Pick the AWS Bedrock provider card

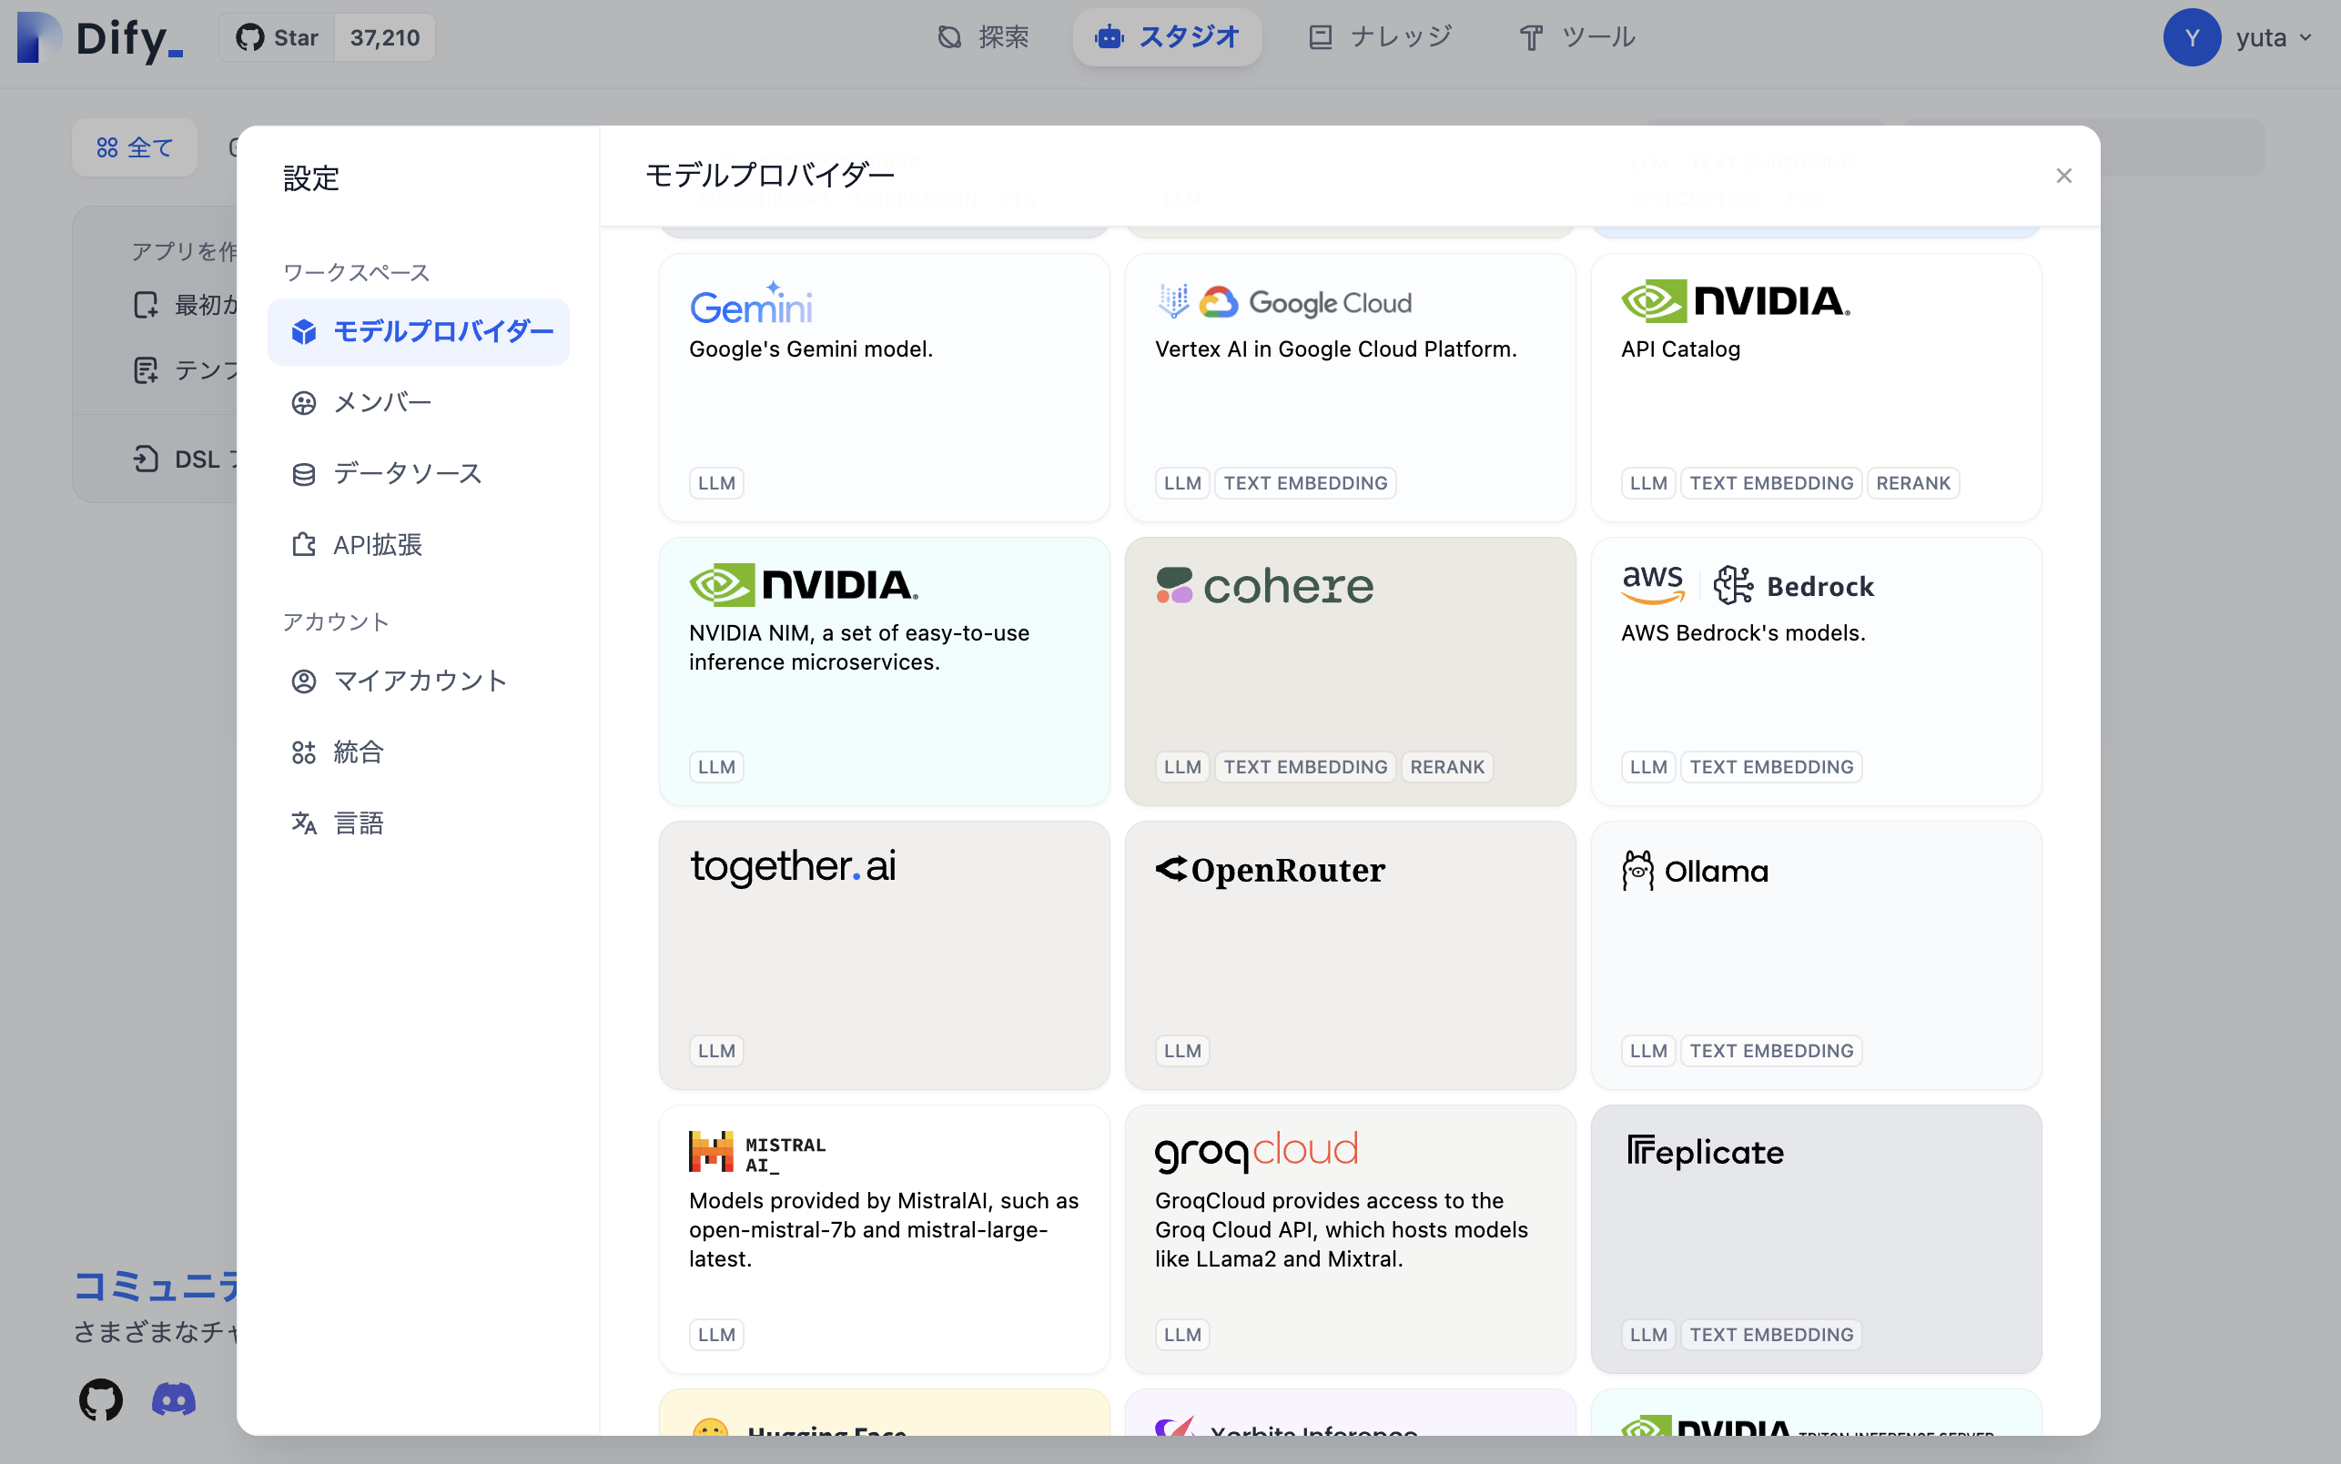click(1815, 671)
